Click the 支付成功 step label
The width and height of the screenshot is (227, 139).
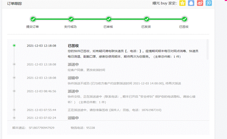click(70, 27)
